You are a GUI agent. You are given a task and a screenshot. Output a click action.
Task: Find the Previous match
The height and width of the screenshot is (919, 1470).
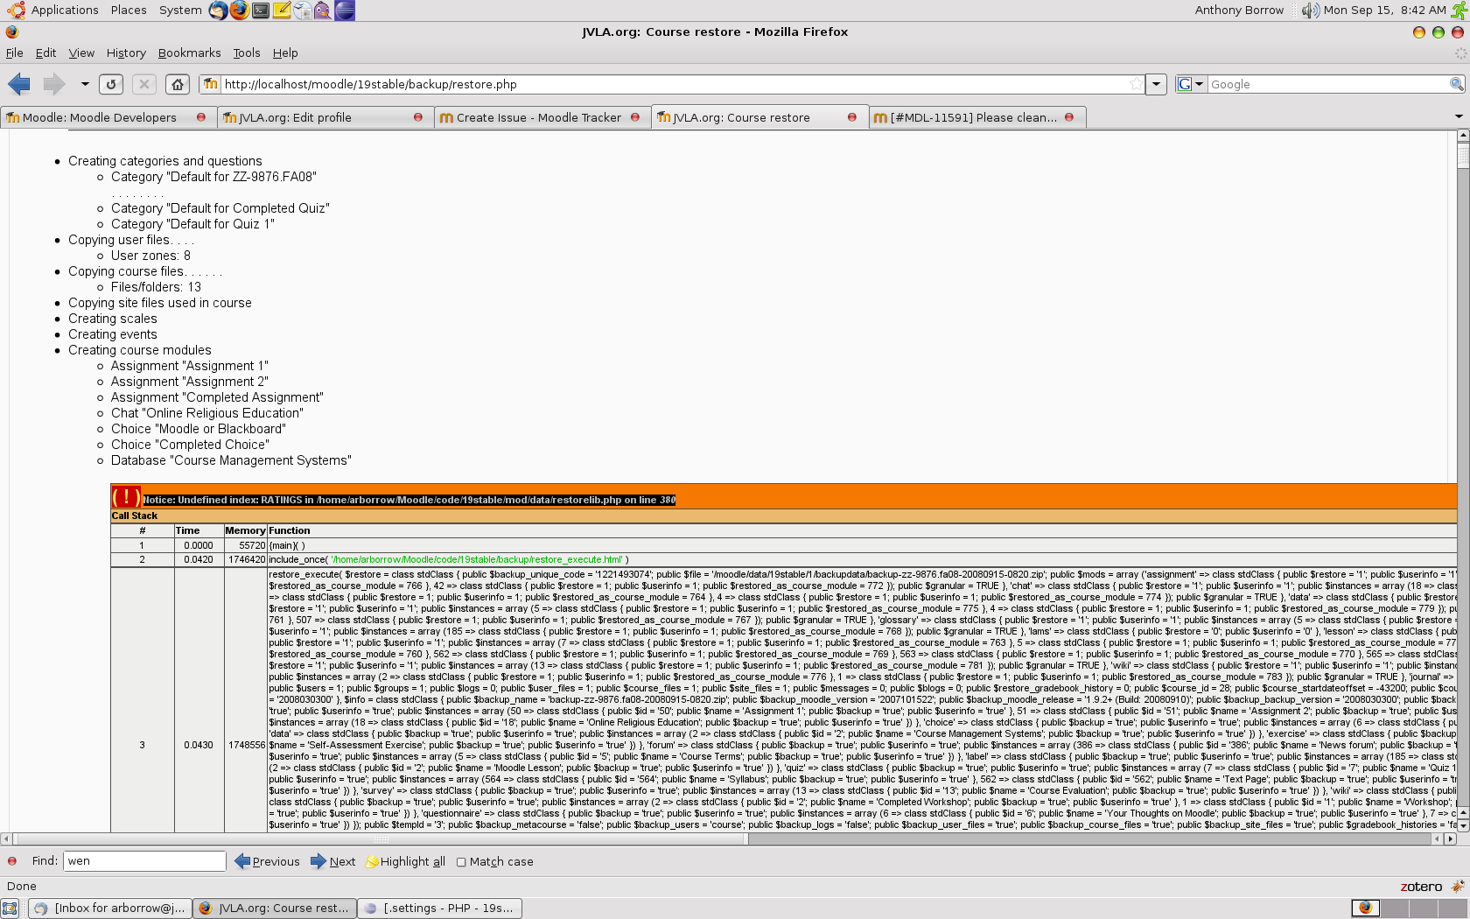coord(267,861)
